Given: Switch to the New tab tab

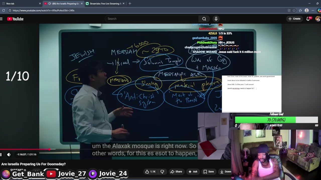Looking at the screenshot, I should [x=21, y=3].
